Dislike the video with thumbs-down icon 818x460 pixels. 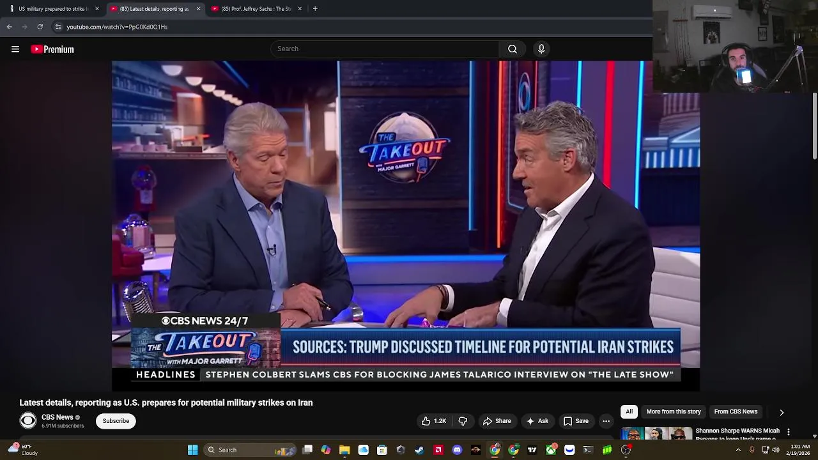click(463, 421)
